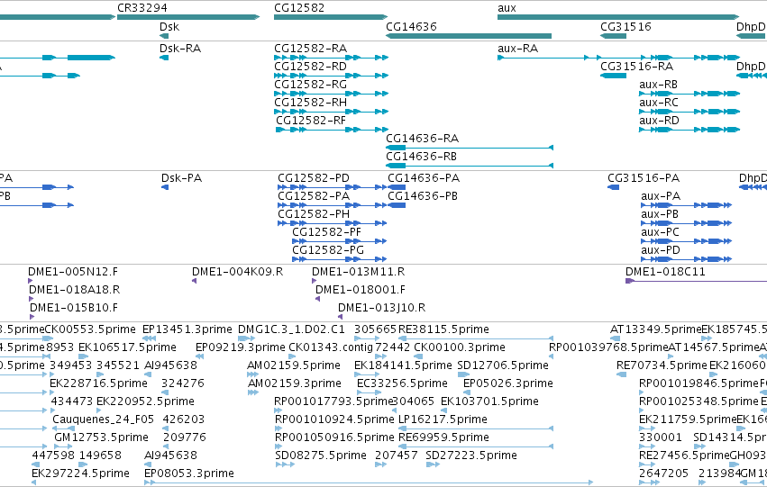Open the SD08275.5prime EST label

click(320, 456)
